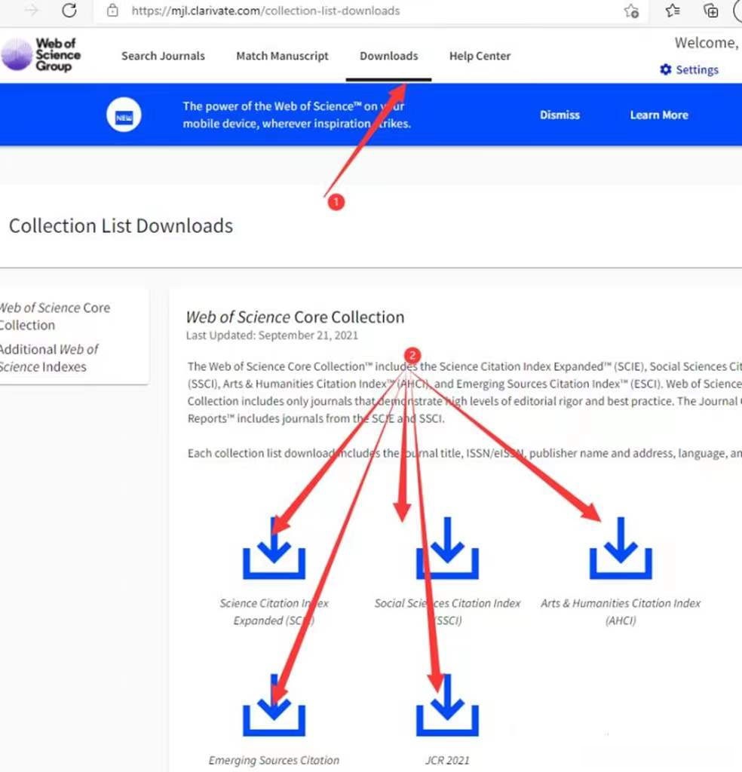
Task: Click the Last Updated: September 21, 2021 text
Action: click(271, 335)
